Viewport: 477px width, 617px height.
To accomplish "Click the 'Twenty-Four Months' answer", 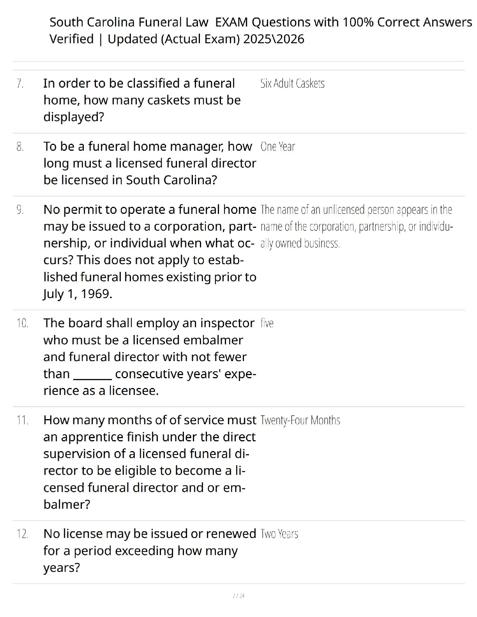I will tap(300, 420).
